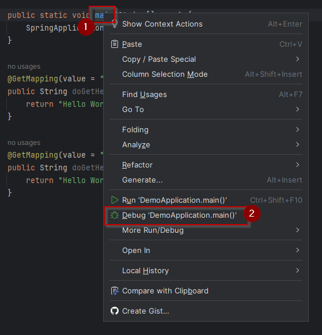Expand the Folding submenu arrow

298,129
